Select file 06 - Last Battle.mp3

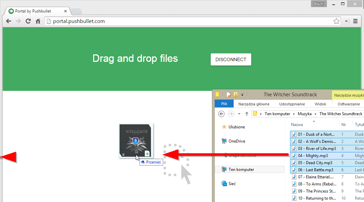tap(315, 170)
